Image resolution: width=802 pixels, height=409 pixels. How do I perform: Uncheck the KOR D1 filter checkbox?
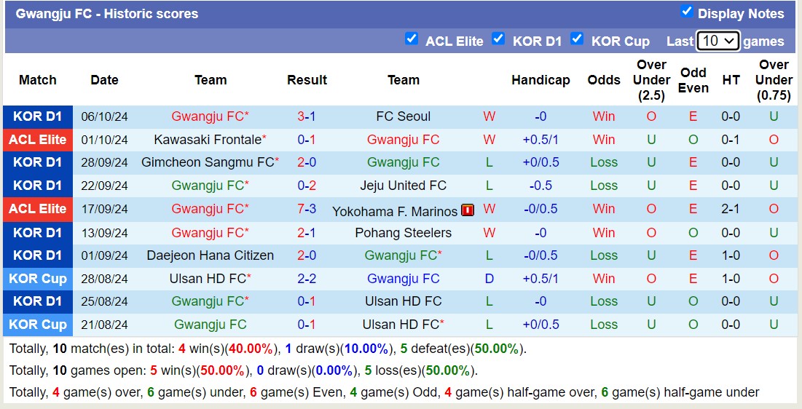click(498, 39)
